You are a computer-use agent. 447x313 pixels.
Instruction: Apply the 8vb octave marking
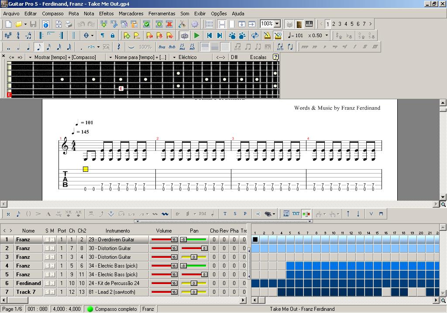[172, 47]
